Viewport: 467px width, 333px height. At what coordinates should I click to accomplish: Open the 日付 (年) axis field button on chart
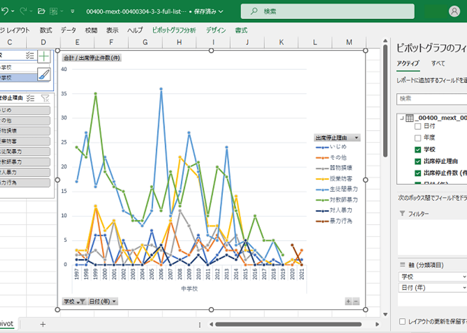(x=103, y=302)
